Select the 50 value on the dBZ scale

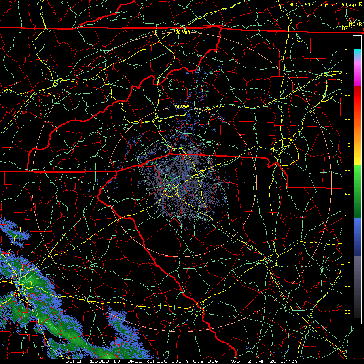[x=347, y=121]
